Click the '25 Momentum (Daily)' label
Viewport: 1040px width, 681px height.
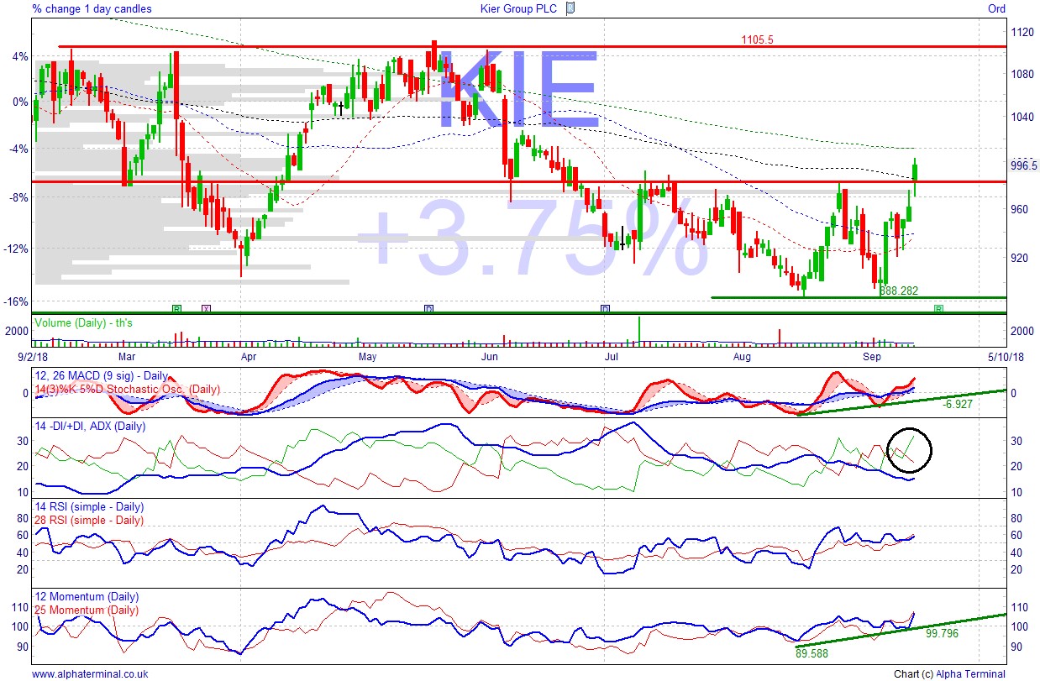(x=86, y=610)
